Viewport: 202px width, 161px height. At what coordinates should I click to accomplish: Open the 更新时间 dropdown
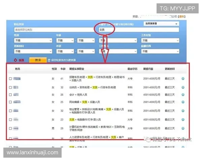click(x=33, y=51)
